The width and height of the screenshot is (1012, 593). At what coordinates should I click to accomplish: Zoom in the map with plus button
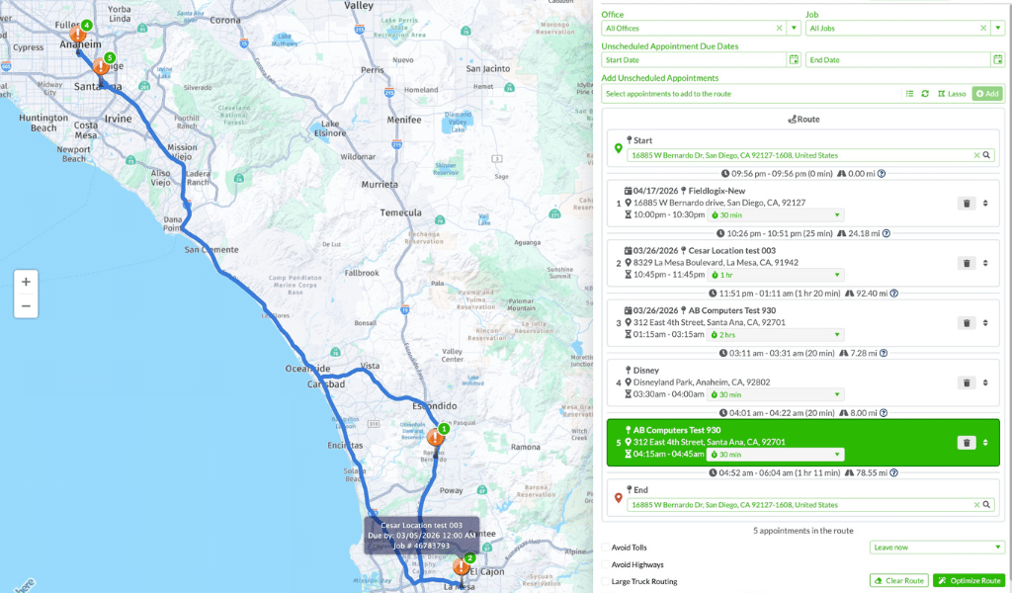pos(26,282)
